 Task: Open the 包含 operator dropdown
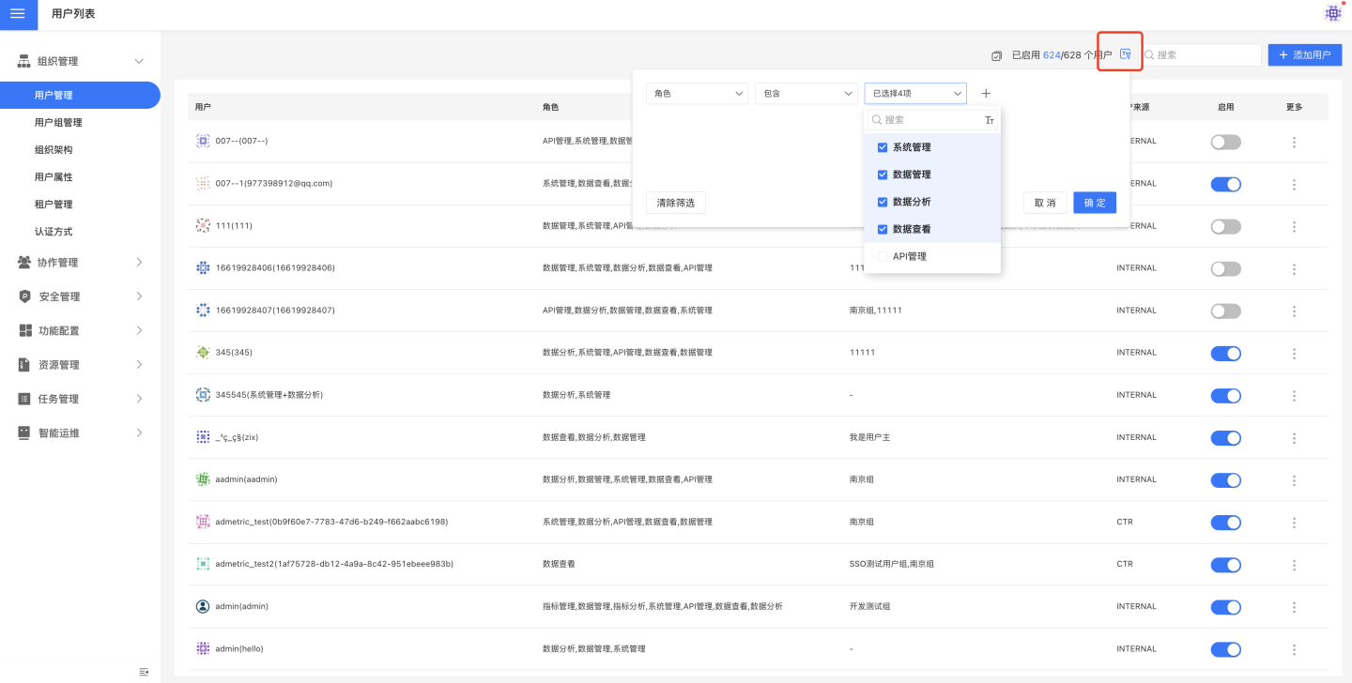[806, 94]
